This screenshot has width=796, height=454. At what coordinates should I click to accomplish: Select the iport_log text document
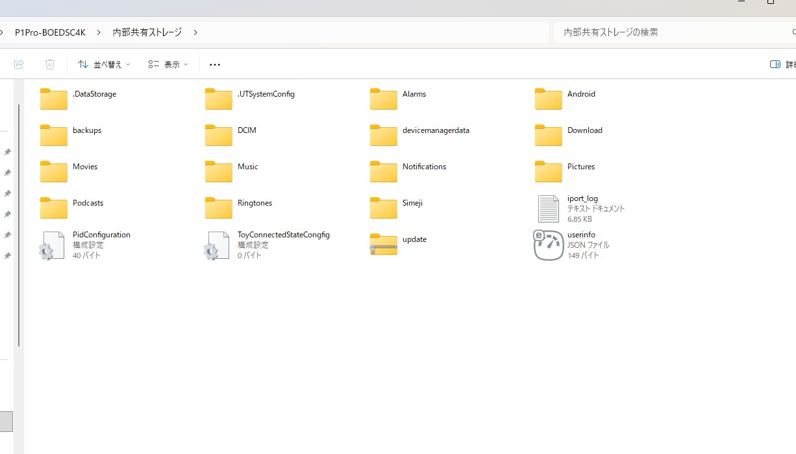click(549, 209)
